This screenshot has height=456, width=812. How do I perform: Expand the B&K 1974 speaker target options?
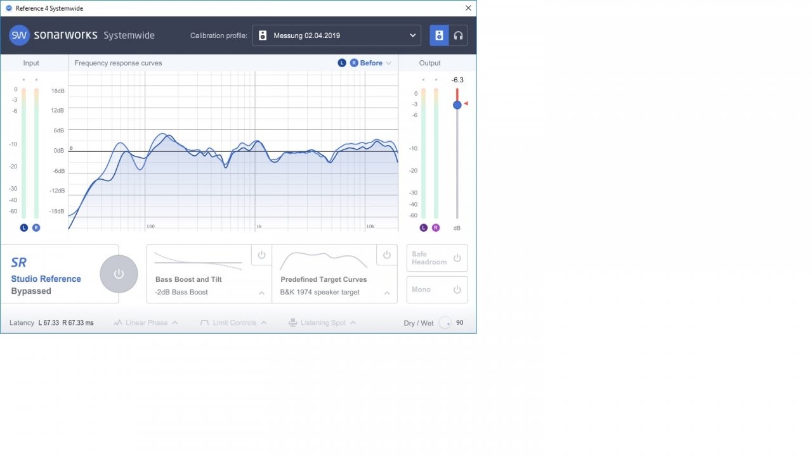(386, 293)
